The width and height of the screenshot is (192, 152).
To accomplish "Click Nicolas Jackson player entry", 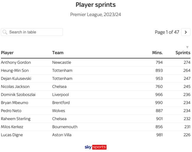I will click(15, 87).
